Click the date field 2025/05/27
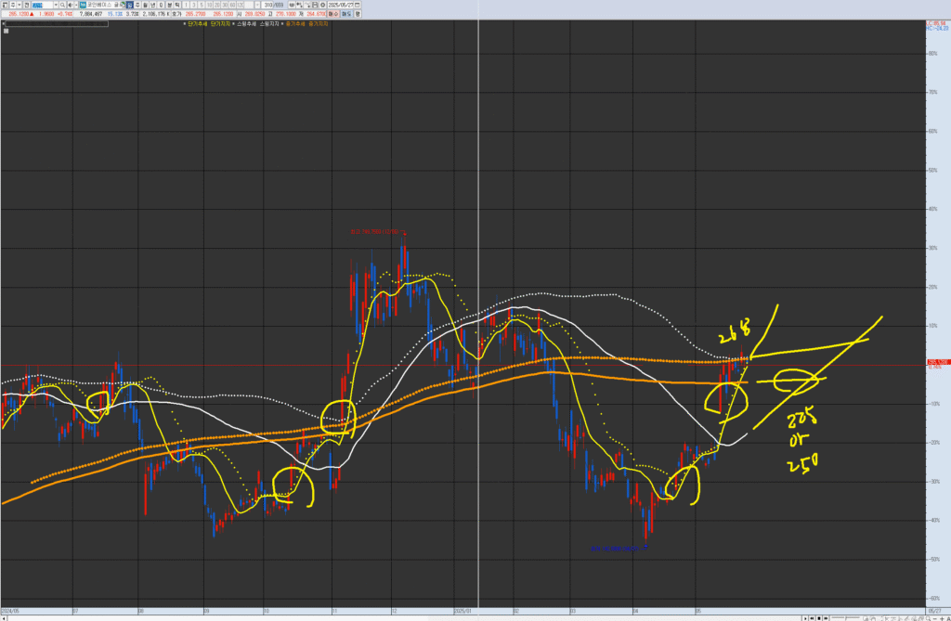 pos(340,5)
